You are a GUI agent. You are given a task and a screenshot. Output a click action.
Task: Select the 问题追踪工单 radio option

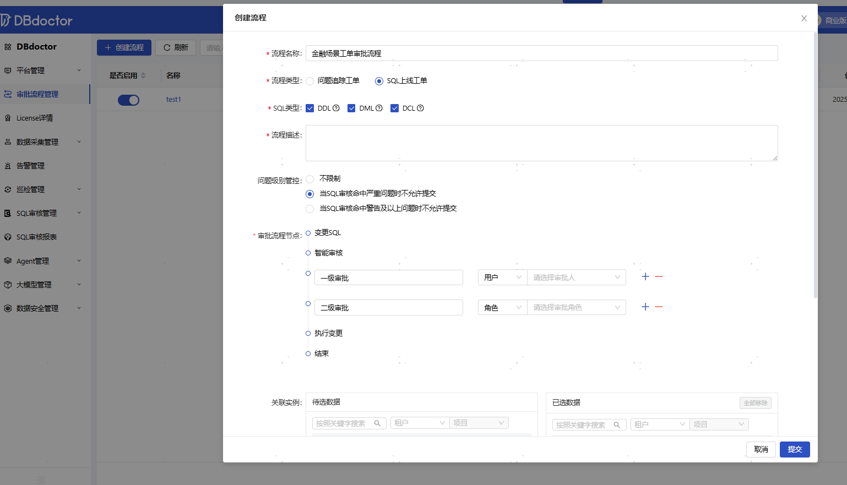click(x=310, y=81)
